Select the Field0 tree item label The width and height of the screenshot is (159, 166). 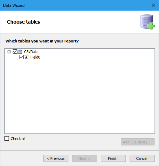[x=35, y=57]
